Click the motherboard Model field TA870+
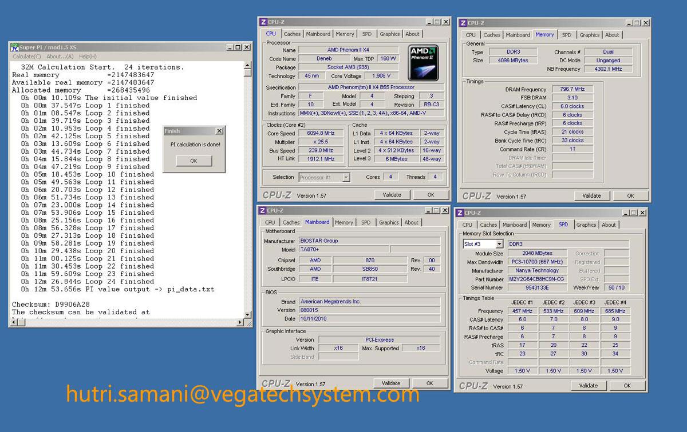The image size is (687, 432). 343,250
